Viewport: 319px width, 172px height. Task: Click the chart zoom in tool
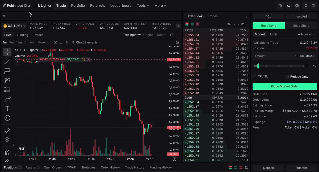coord(7,140)
